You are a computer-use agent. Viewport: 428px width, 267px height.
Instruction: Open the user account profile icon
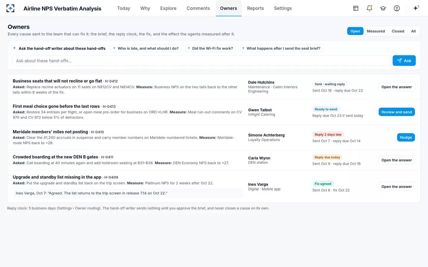[x=397, y=8]
